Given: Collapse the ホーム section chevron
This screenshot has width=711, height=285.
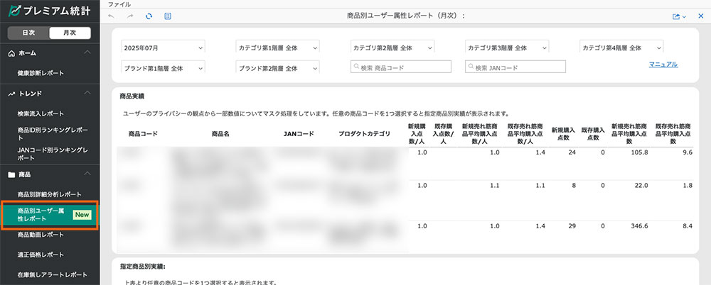Looking at the screenshot, I should [87, 53].
